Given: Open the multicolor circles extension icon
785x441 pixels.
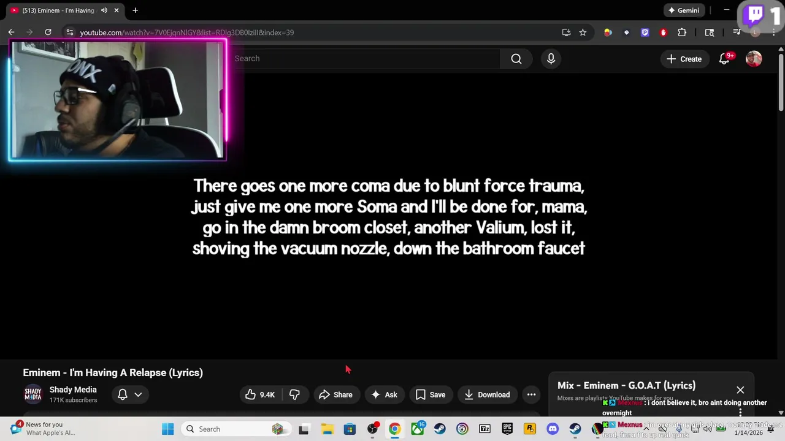Looking at the screenshot, I should point(608,32).
